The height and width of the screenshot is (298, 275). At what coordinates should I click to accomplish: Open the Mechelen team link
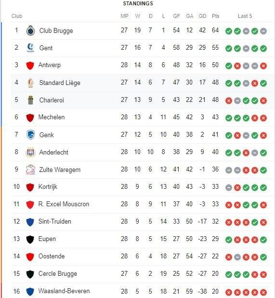pyautogui.click(x=52, y=117)
